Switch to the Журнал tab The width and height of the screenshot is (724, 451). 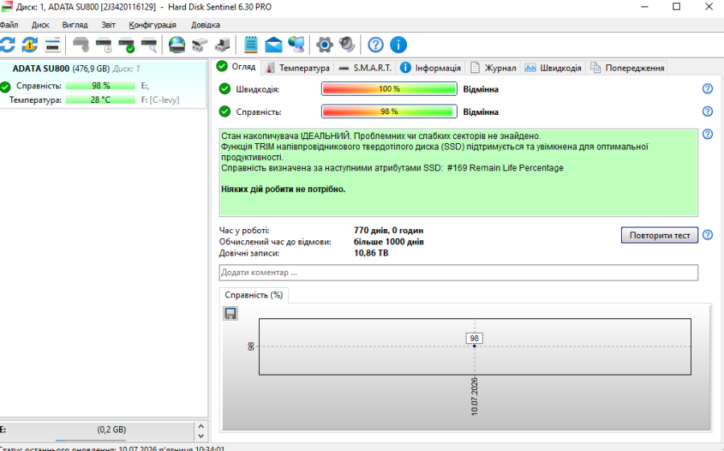coord(492,68)
